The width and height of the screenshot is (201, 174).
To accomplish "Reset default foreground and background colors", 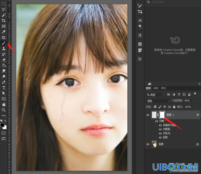I will [x=1, y=121].
